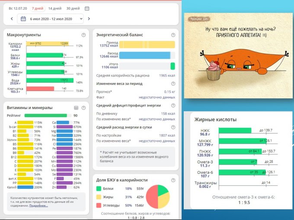Open help for Доля БЖУ в калорийности
Viewport: 294px width, 220px height.
pos(173,180)
